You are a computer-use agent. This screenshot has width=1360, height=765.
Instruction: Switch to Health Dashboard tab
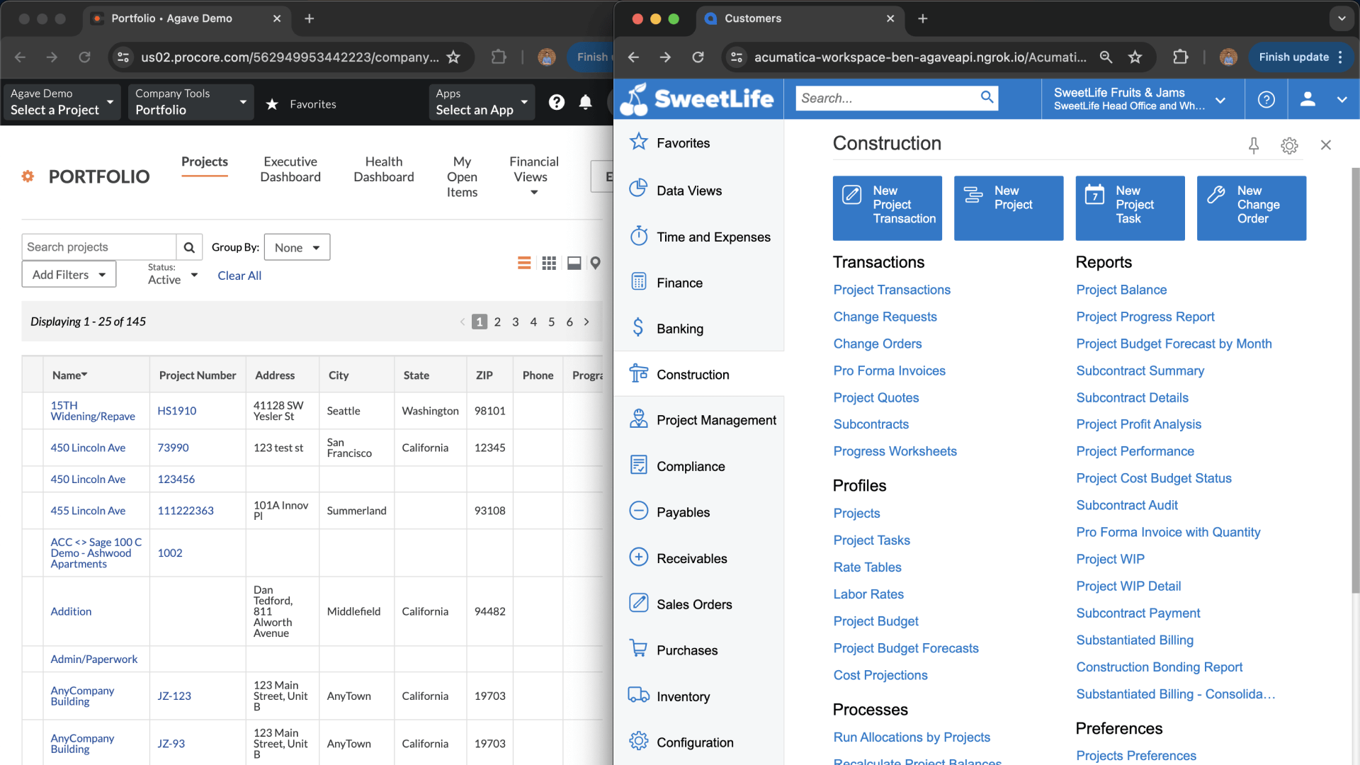384,169
